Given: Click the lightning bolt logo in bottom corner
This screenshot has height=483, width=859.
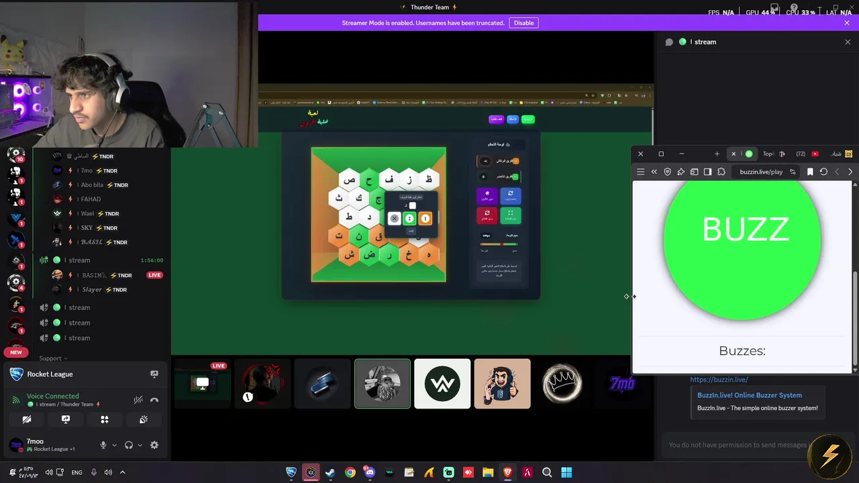Looking at the screenshot, I should pos(830,457).
